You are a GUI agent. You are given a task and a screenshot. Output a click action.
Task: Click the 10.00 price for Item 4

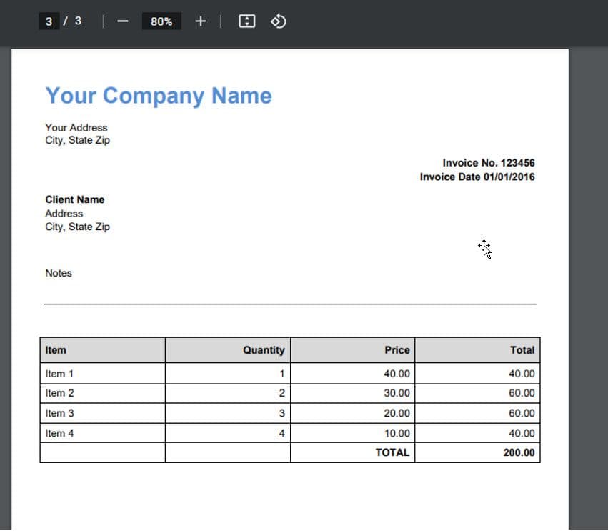[x=397, y=433]
